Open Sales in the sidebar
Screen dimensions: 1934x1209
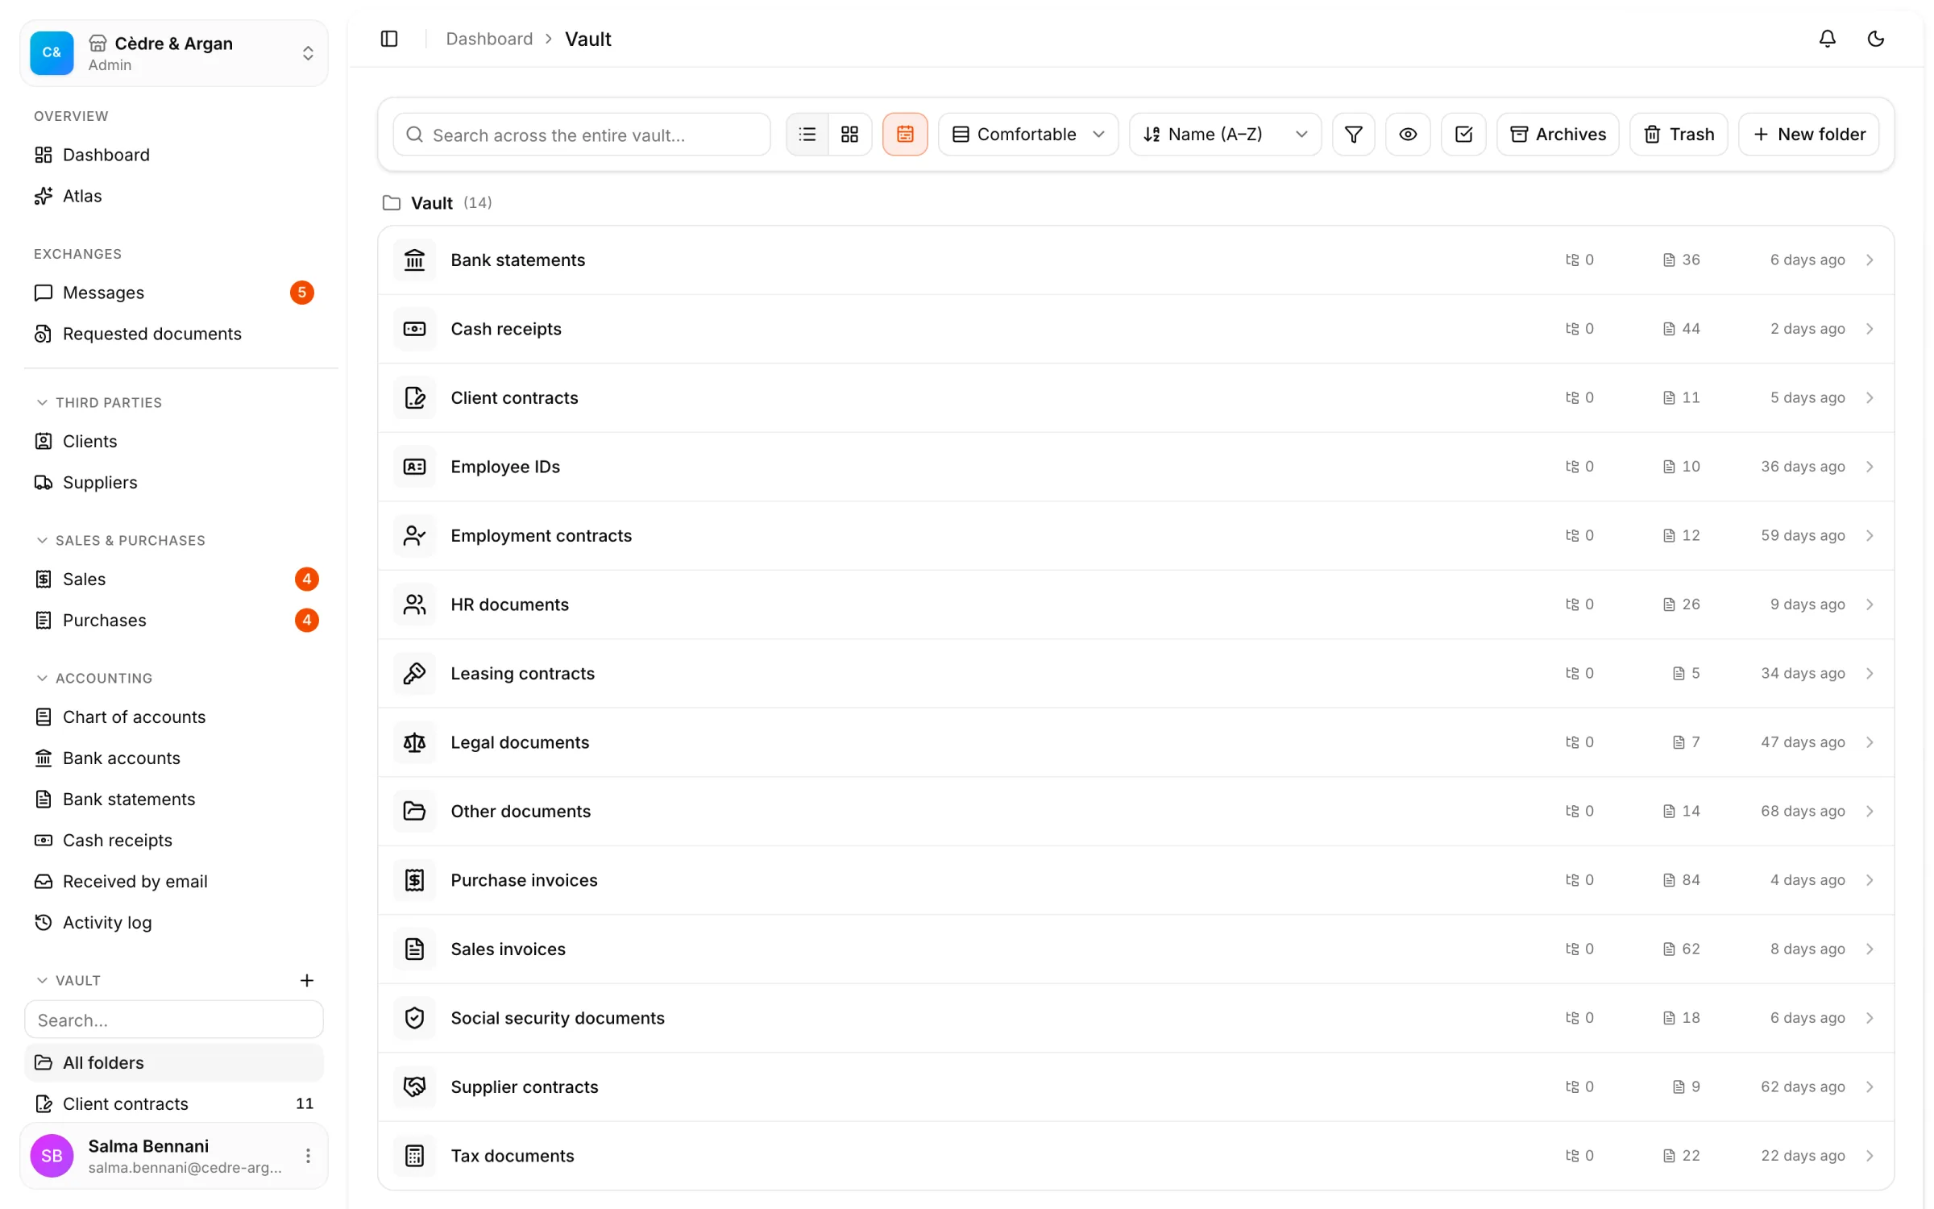click(174, 579)
